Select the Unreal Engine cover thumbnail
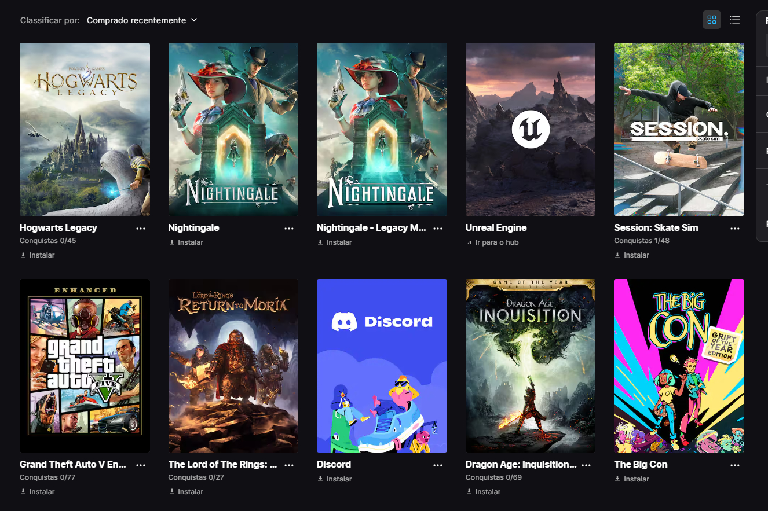Image resolution: width=768 pixels, height=511 pixels. [x=531, y=129]
